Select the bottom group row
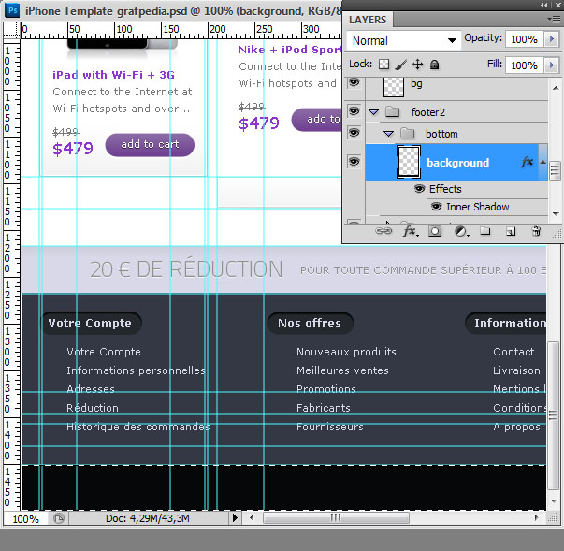 [x=456, y=134]
